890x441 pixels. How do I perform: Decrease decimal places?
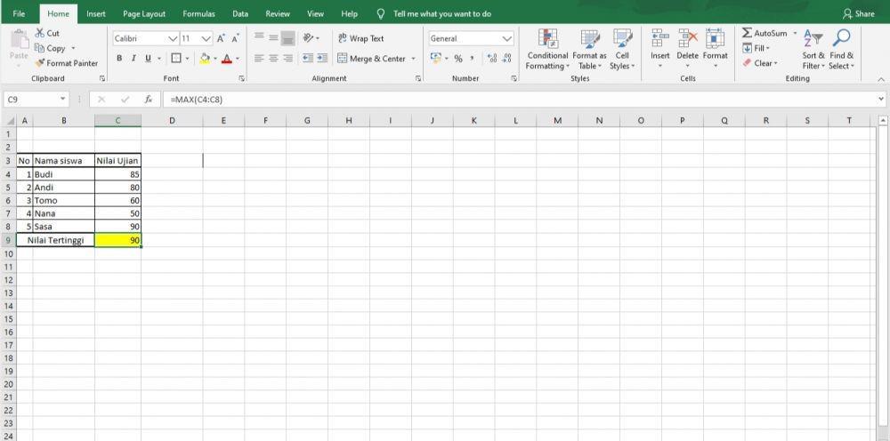pyautogui.click(x=506, y=59)
